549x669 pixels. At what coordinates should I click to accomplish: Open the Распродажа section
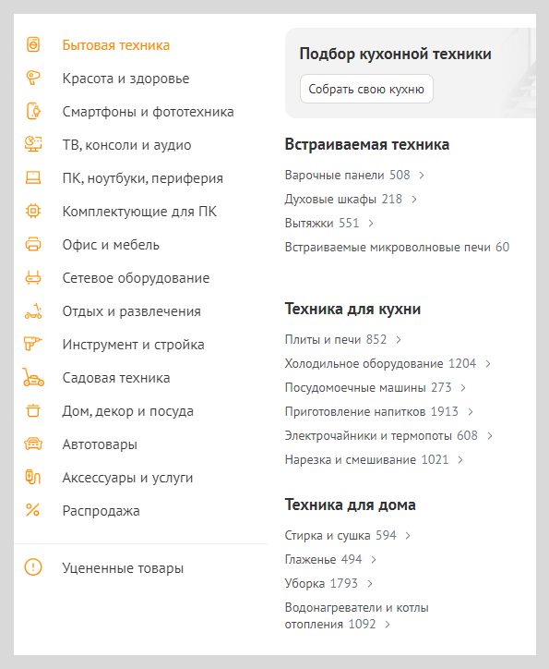[x=101, y=511]
